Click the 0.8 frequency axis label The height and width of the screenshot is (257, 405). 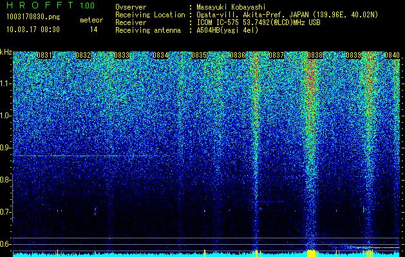coord(5,180)
